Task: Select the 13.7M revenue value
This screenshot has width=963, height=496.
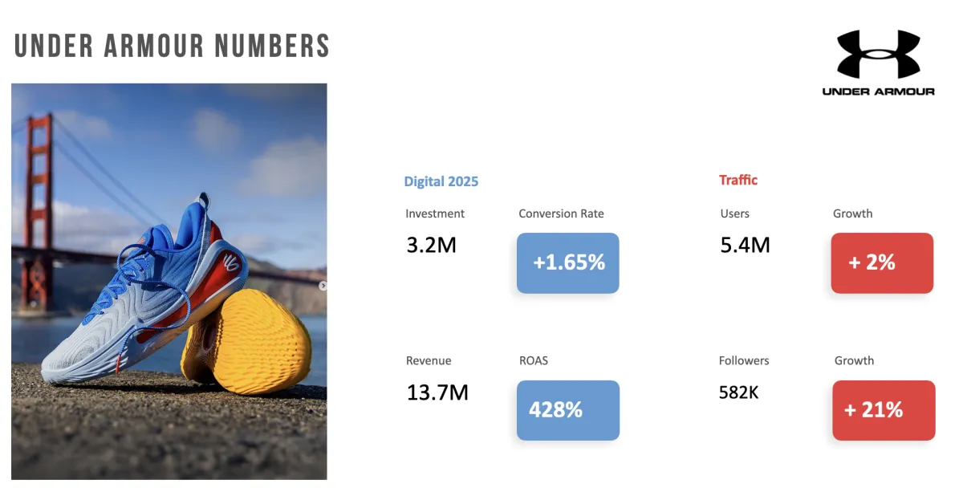Action: click(x=437, y=392)
